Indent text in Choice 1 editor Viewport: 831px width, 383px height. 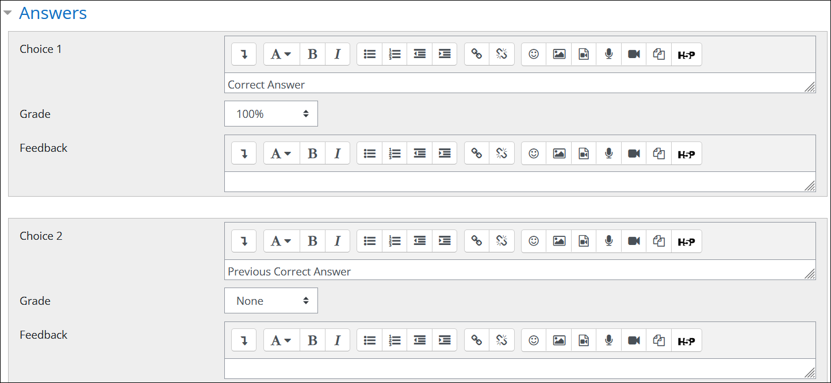point(445,54)
